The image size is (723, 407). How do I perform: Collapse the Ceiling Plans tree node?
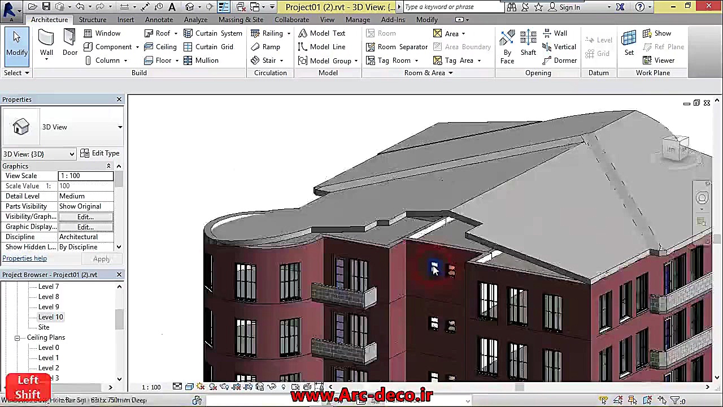(x=17, y=337)
